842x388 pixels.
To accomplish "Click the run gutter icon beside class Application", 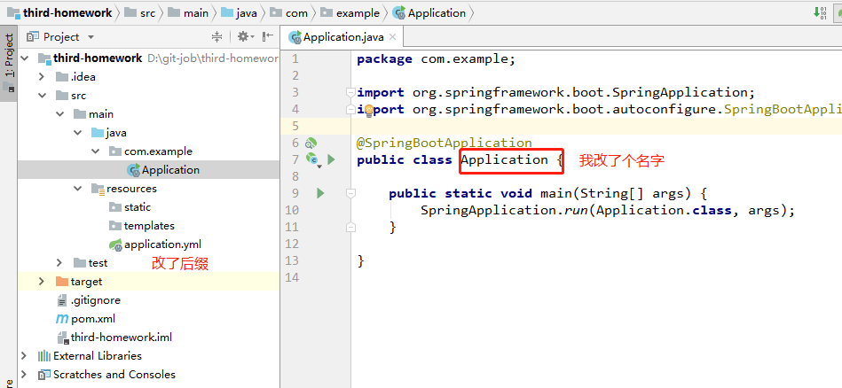I will pyautogui.click(x=331, y=159).
